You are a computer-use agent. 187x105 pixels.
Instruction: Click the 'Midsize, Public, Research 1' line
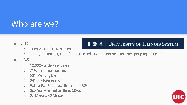click(52, 49)
